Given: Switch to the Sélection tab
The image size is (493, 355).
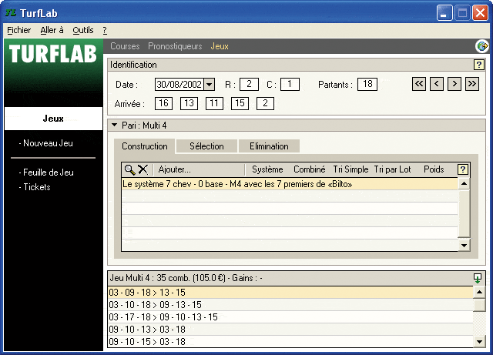Looking at the screenshot, I should click(x=206, y=146).
